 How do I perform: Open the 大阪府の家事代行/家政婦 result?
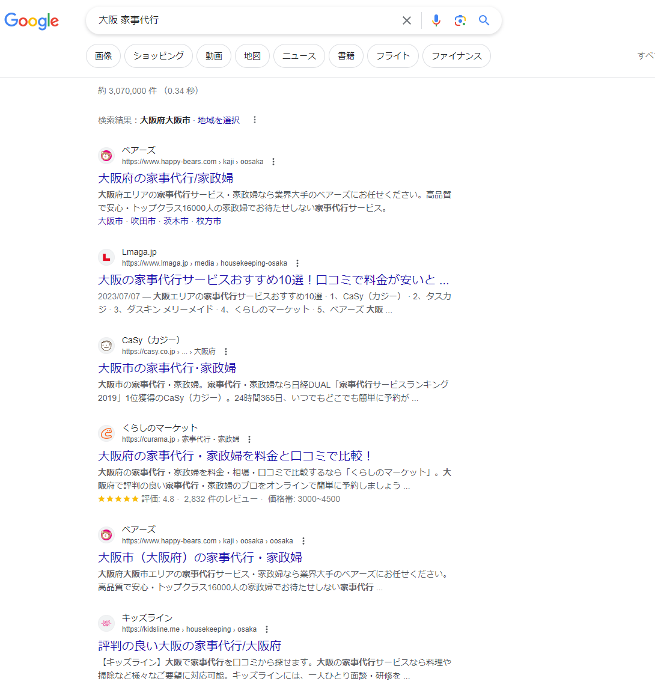point(166,178)
